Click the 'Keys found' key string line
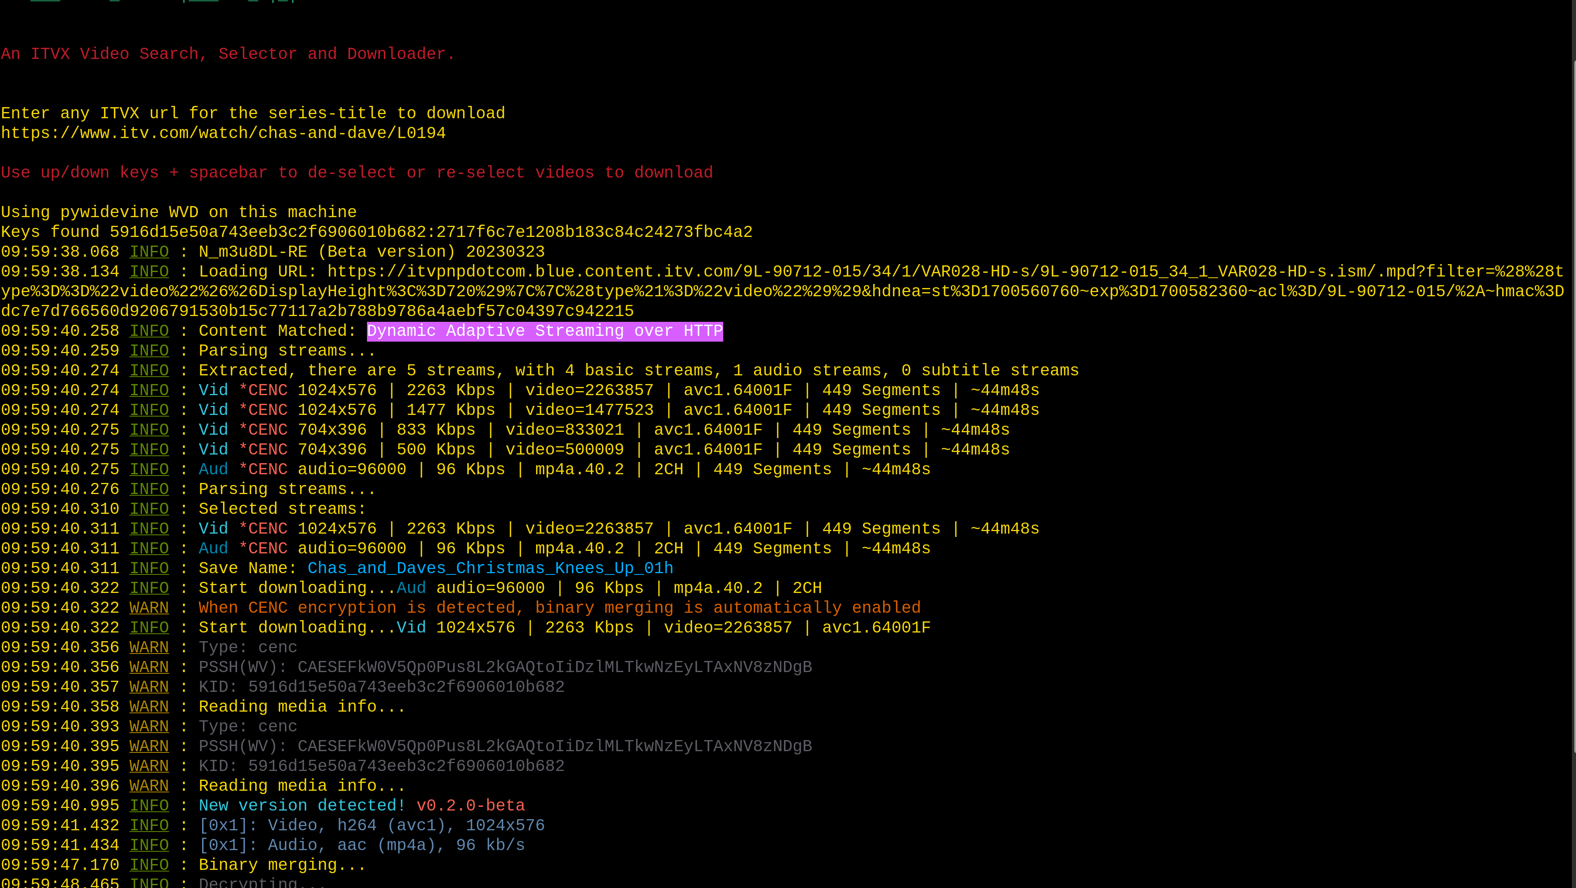 tap(376, 232)
